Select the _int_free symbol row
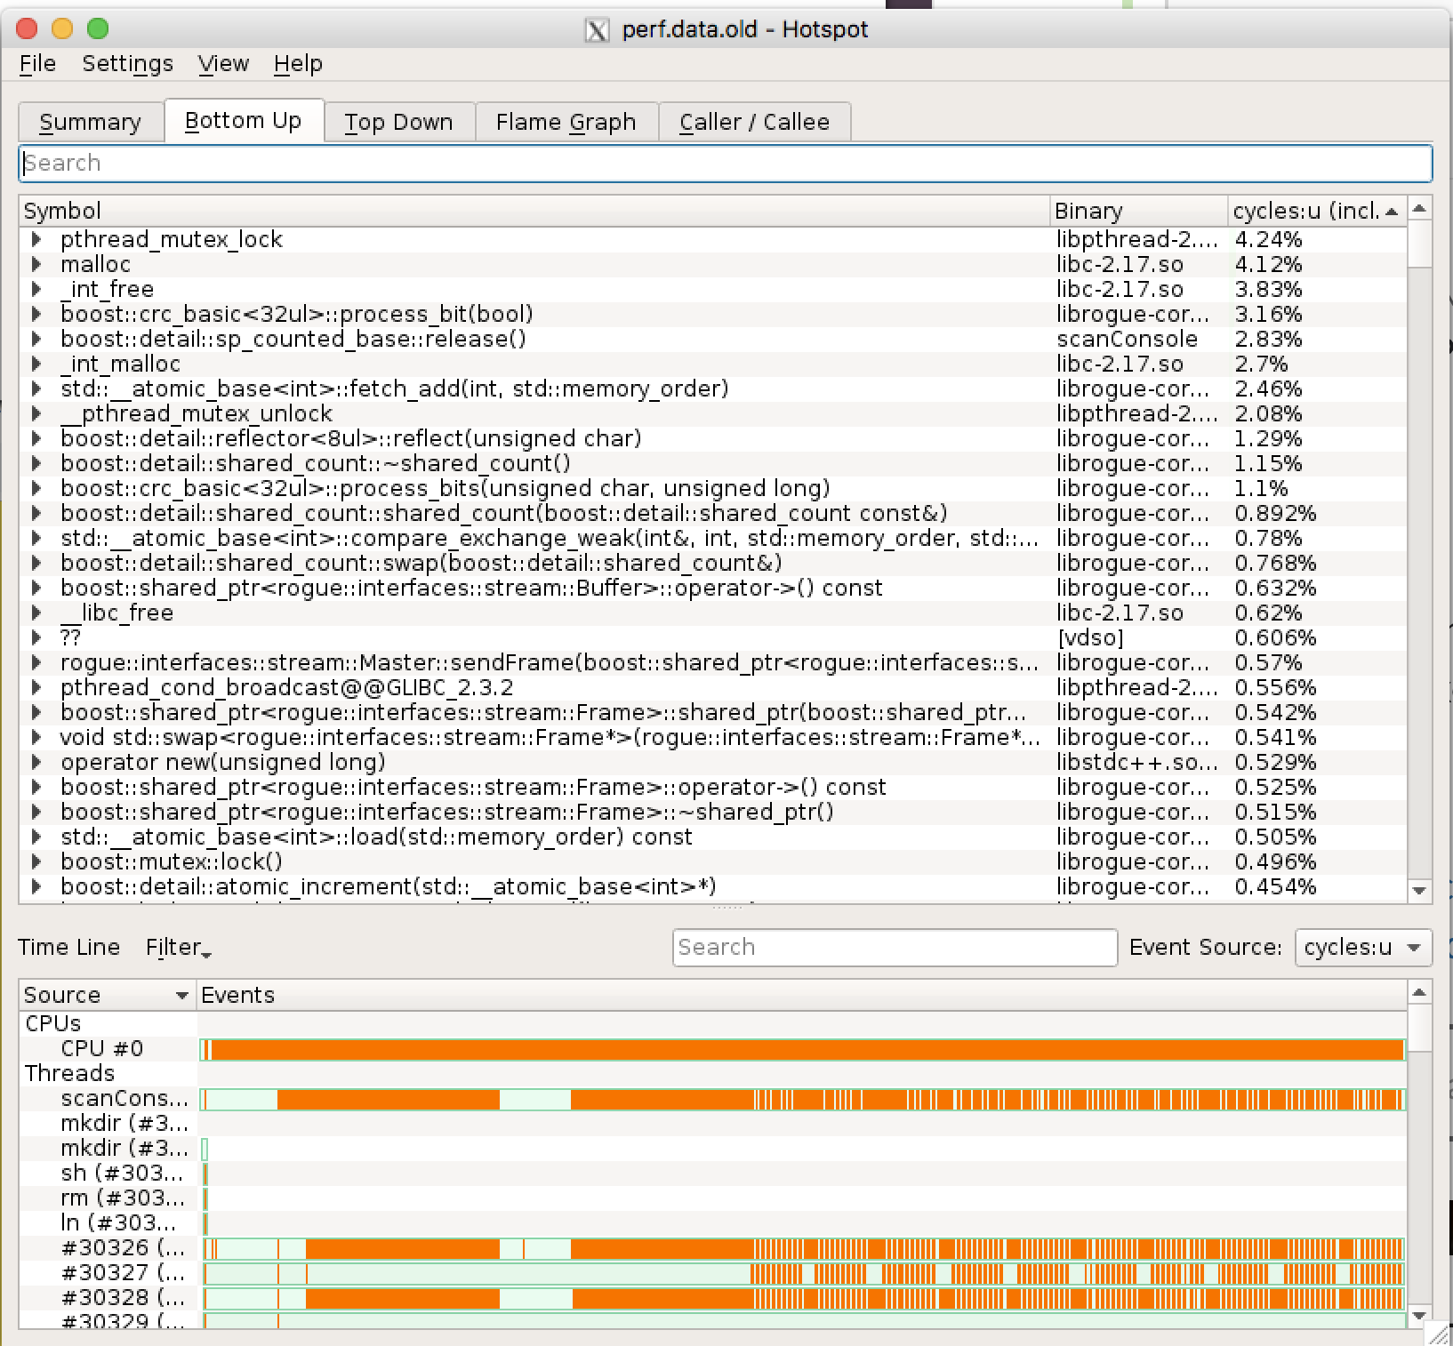1453x1346 pixels. coord(107,289)
